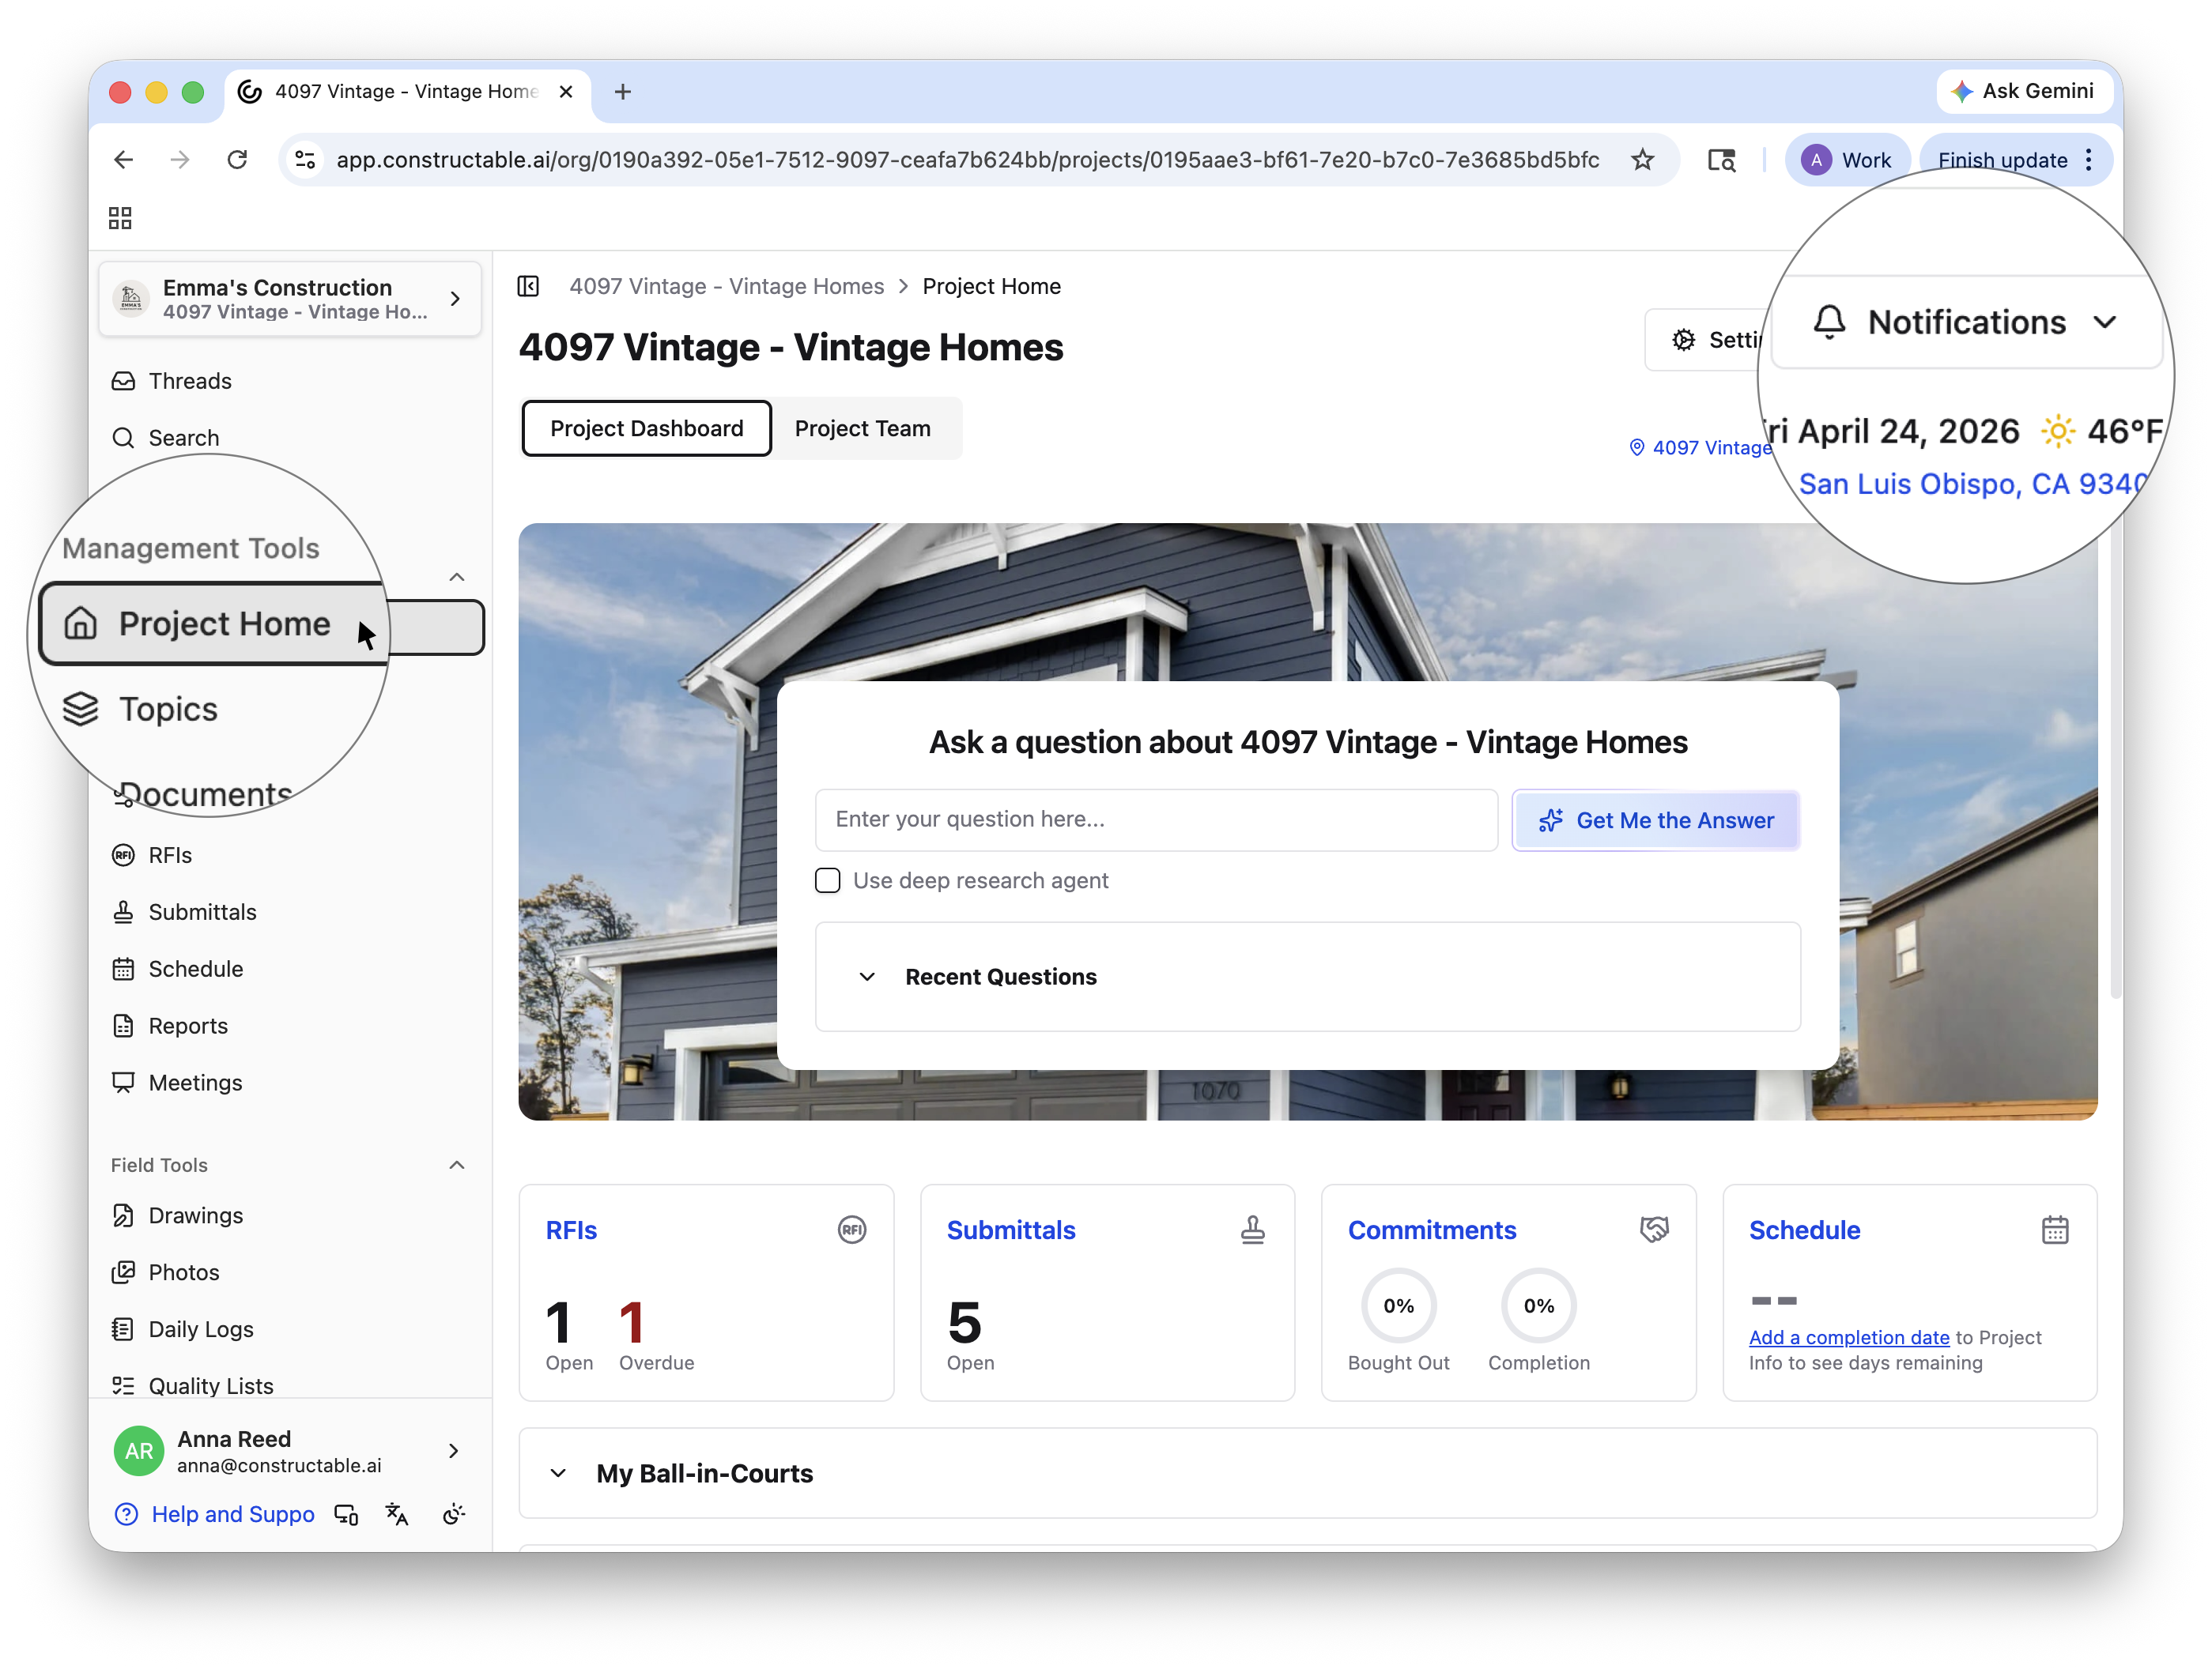Viewport: 2212px width, 1669px height.
Task: Toggle the light/dark theme icon
Action: (x=453, y=1515)
